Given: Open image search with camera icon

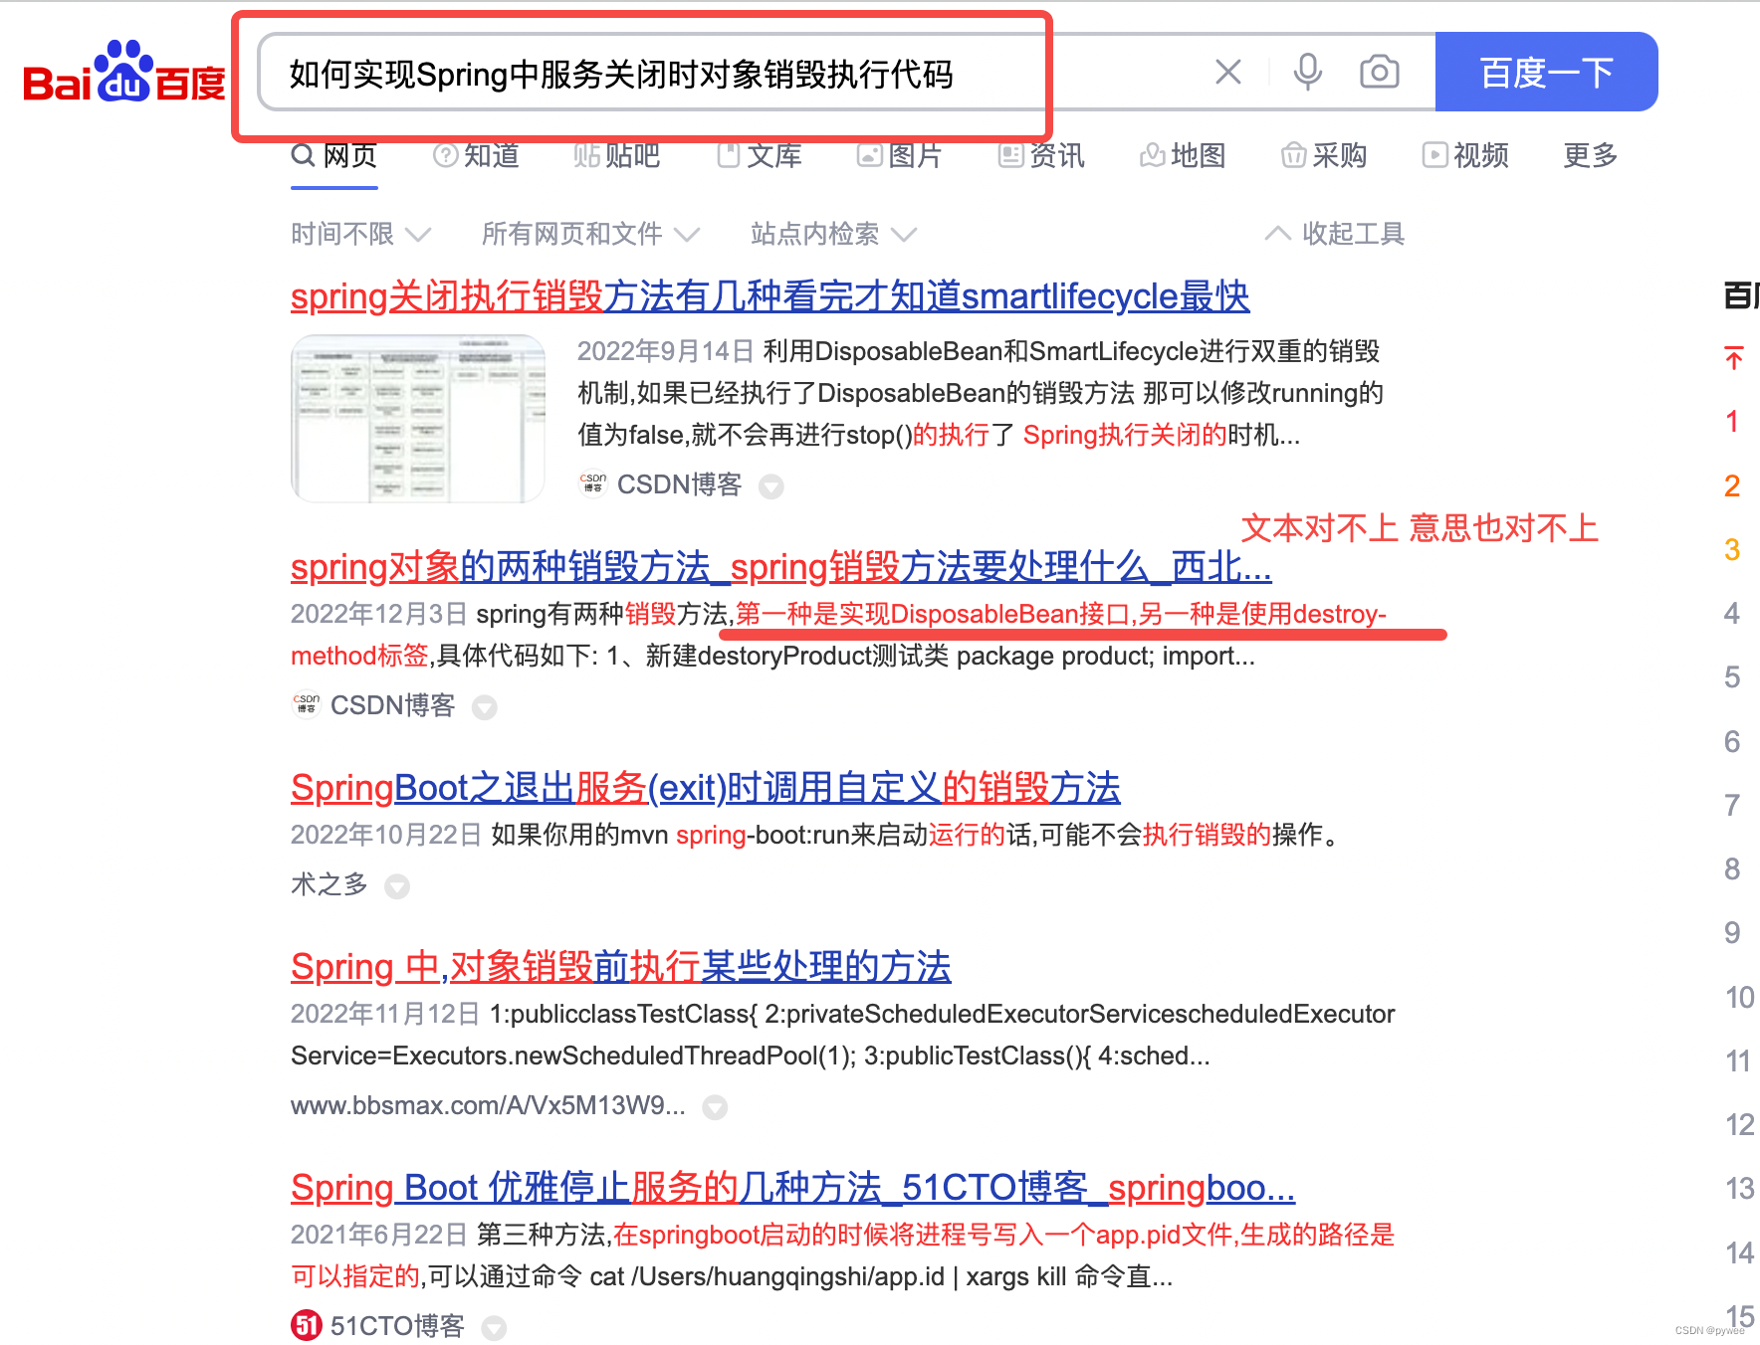Looking at the screenshot, I should coord(1379,72).
